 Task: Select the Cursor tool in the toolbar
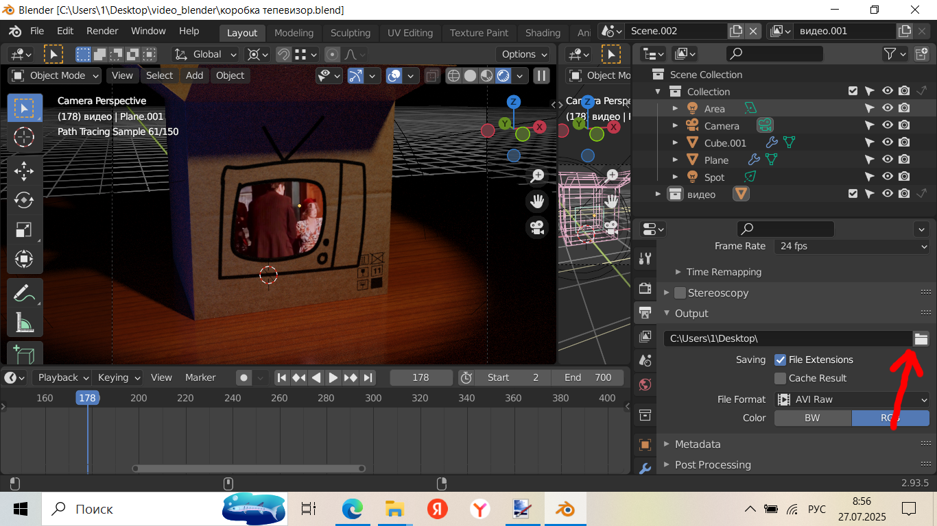(x=24, y=137)
